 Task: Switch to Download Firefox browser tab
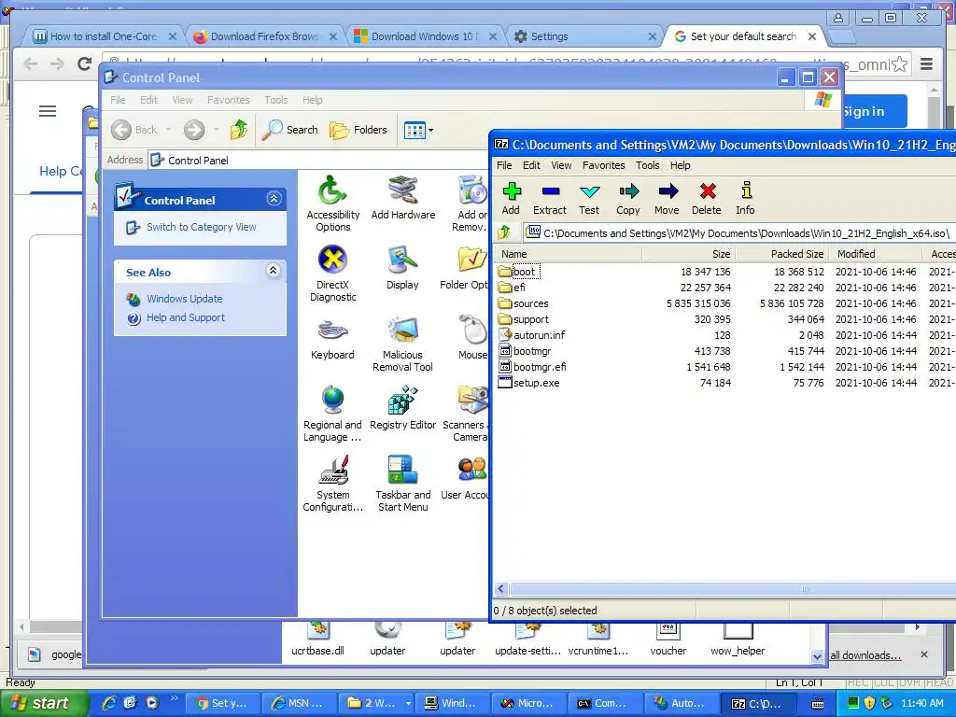coord(264,36)
